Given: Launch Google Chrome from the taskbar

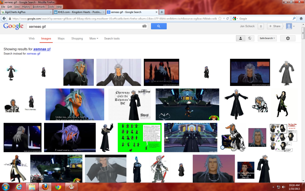Looking at the screenshot, I should tap(58, 187).
